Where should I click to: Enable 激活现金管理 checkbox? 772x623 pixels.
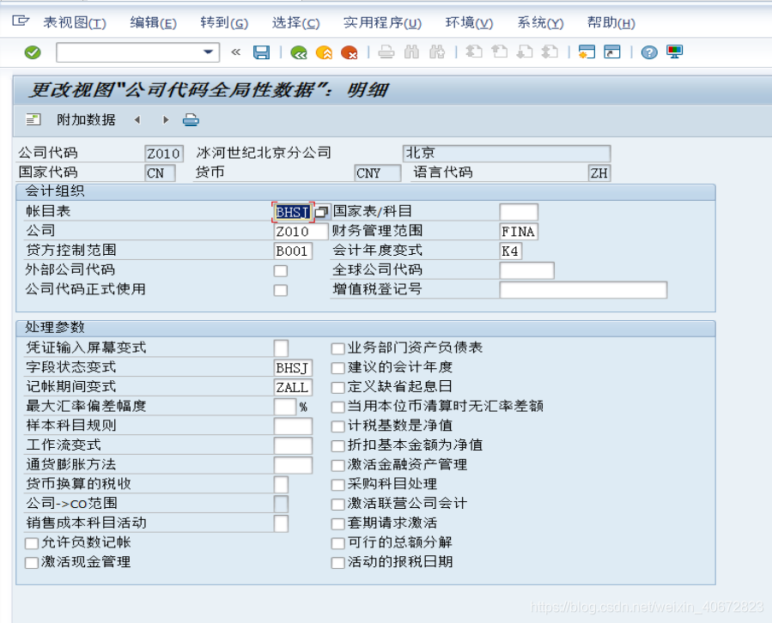tap(32, 563)
